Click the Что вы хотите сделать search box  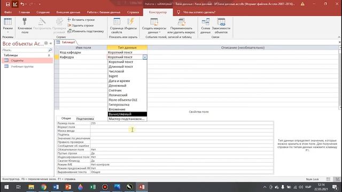click(x=199, y=12)
